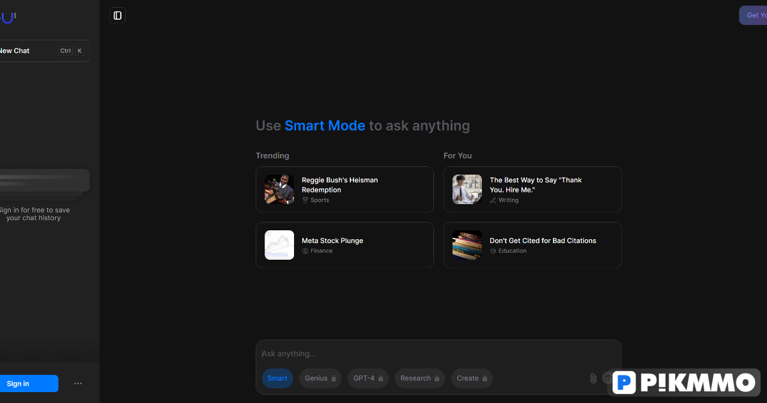
Task: Click the blue Sign in button
Action: [28, 383]
